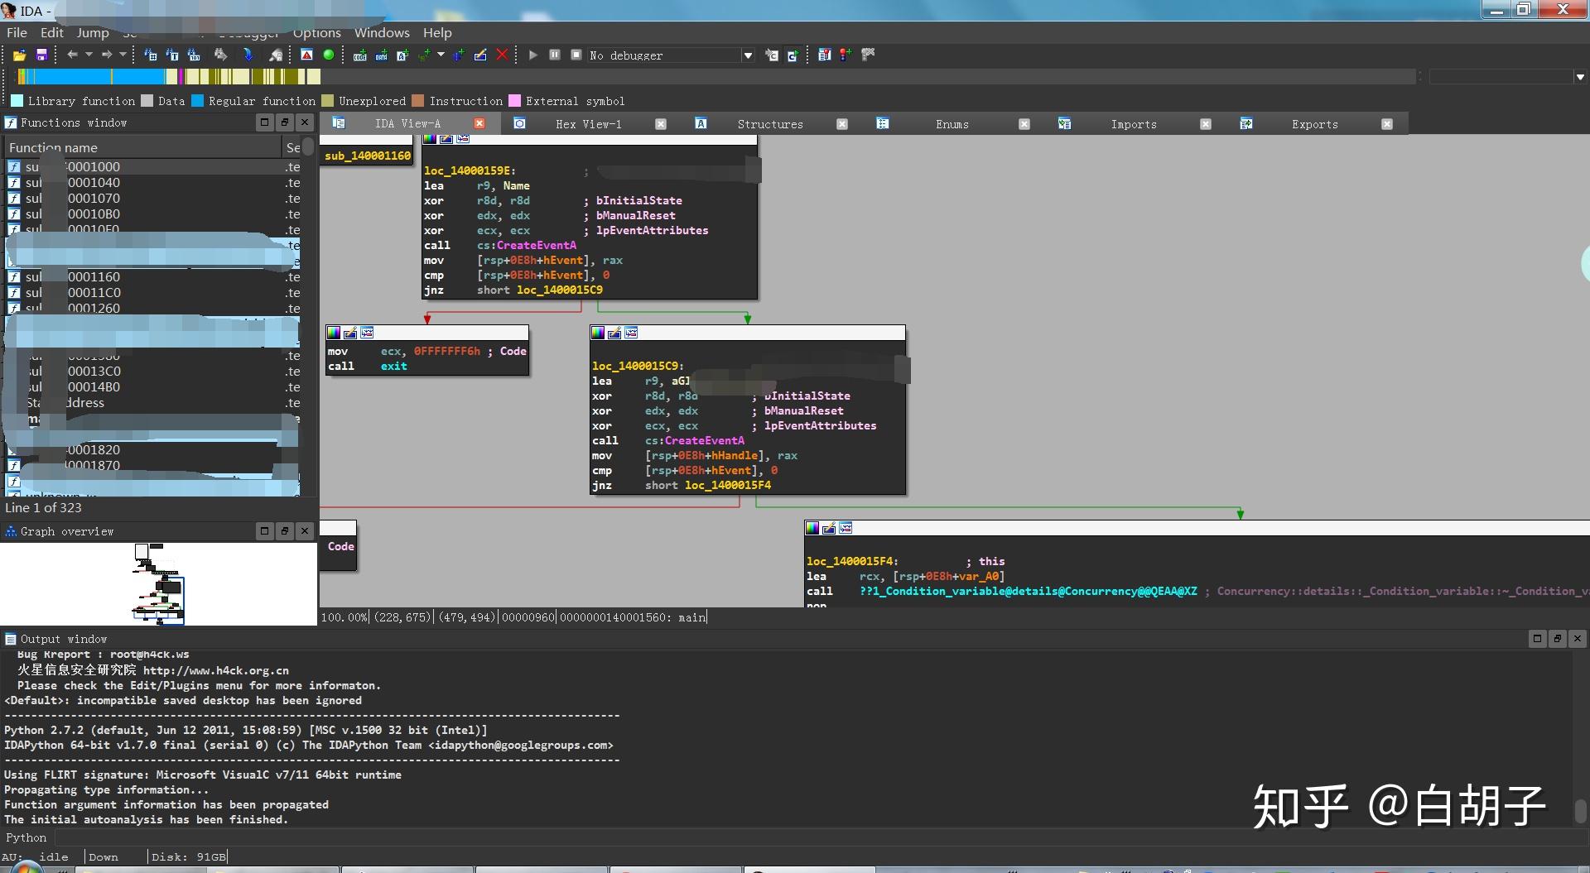
Task: Click the green circle toolbar icon
Action: [329, 55]
